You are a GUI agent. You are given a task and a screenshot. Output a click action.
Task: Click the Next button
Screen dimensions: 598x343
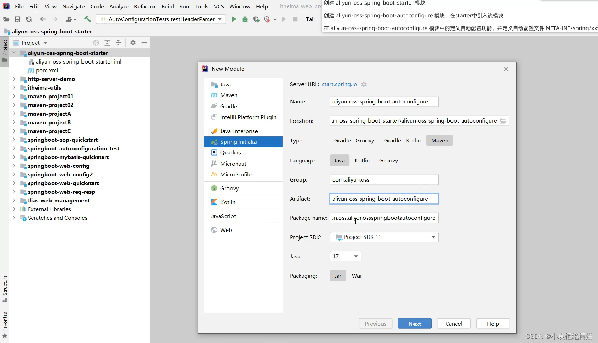coord(415,324)
